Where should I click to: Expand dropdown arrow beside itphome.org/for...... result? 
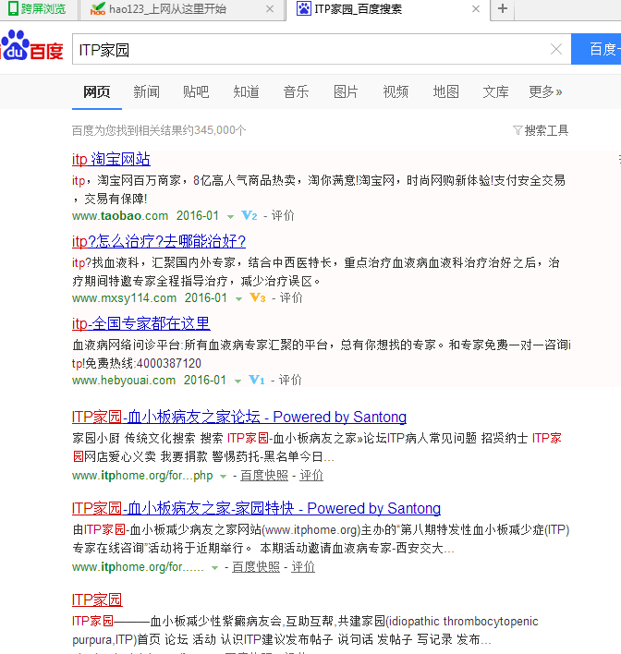tap(214, 568)
